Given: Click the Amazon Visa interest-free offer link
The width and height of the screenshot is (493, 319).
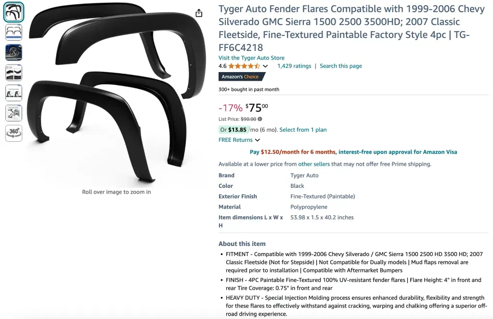Looking at the screenshot, I should pyautogui.click(x=397, y=152).
